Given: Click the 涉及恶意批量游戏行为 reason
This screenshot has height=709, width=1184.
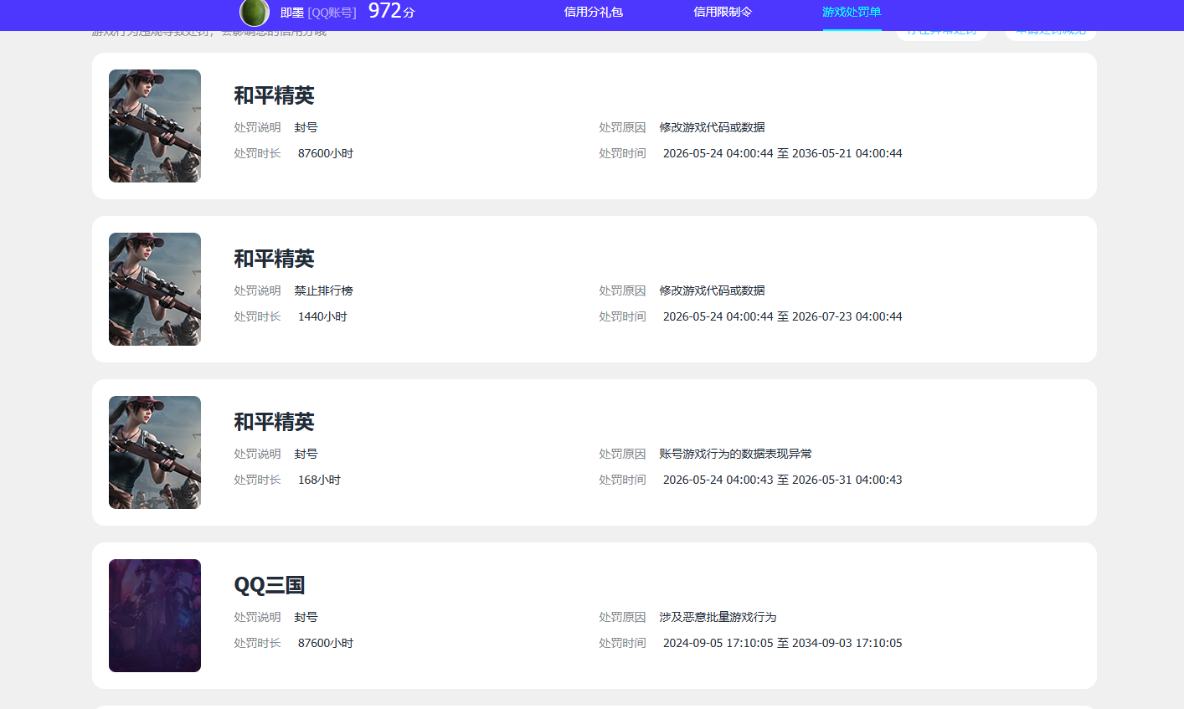Looking at the screenshot, I should [718, 617].
